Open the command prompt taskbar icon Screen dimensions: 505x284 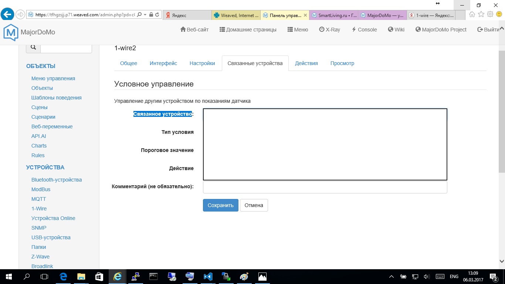pyautogui.click(x=153, y=276)
